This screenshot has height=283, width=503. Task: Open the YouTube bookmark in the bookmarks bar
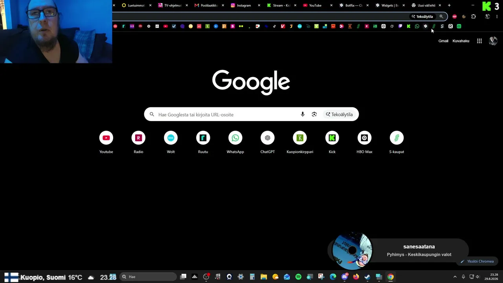[x=165, y=26]
